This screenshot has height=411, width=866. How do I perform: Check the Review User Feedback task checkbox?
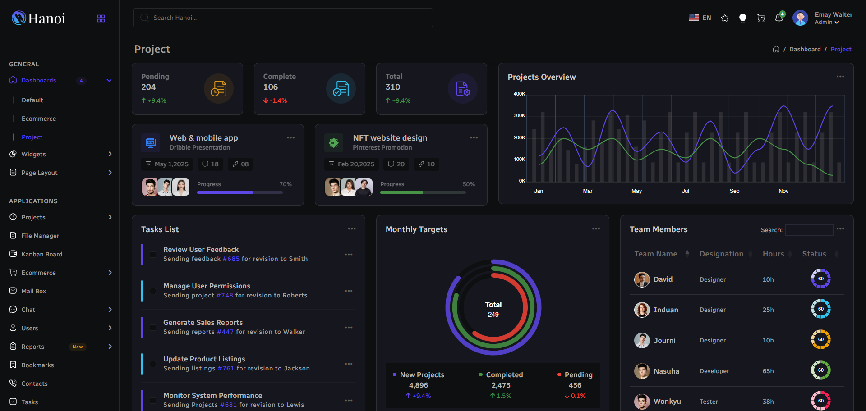[x=153, y=255]
